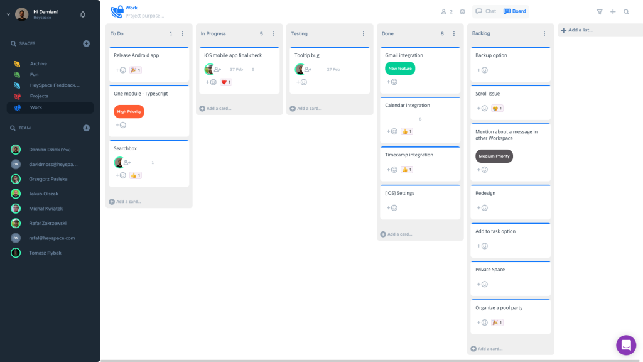Open the Intercom chat bubble
Image resolution: width=643 pixels, height=362 pixels.
pyautogui.click(x=625, y=345)
